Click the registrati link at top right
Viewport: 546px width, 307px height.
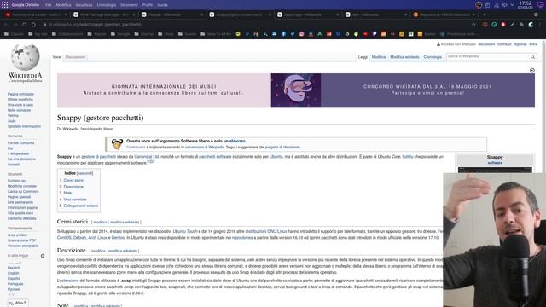pyautogui.click(x=520, y=44)
